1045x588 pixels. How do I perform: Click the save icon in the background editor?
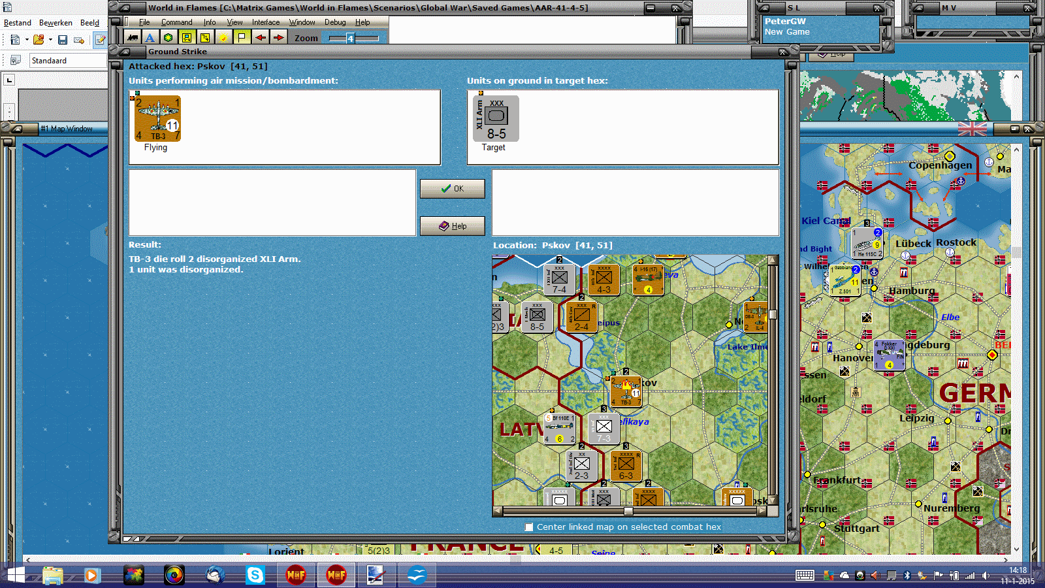(63, 40)
